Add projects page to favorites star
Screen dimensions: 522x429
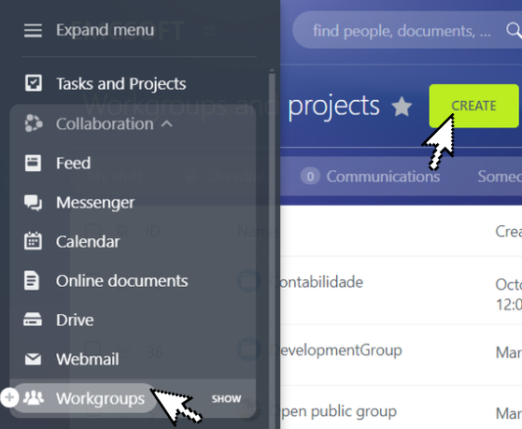(x=402, y=107)
